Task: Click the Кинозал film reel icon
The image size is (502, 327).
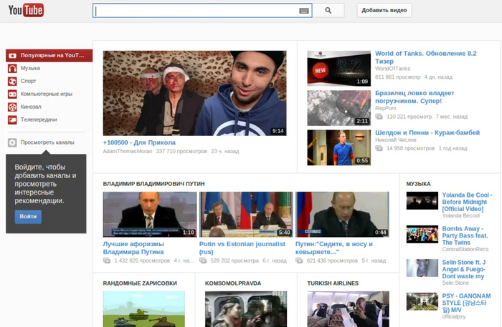Action: tap(12, 107)
